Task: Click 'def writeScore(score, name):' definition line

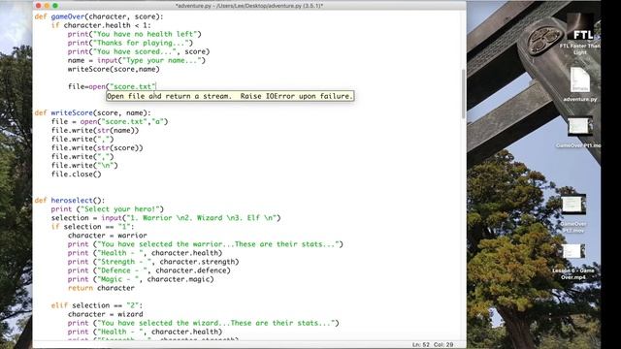Action: tap(93, 112)
